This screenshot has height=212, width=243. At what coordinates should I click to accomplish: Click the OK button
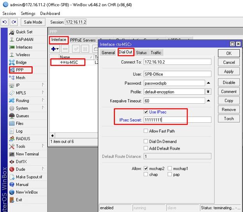coord(229,53)
